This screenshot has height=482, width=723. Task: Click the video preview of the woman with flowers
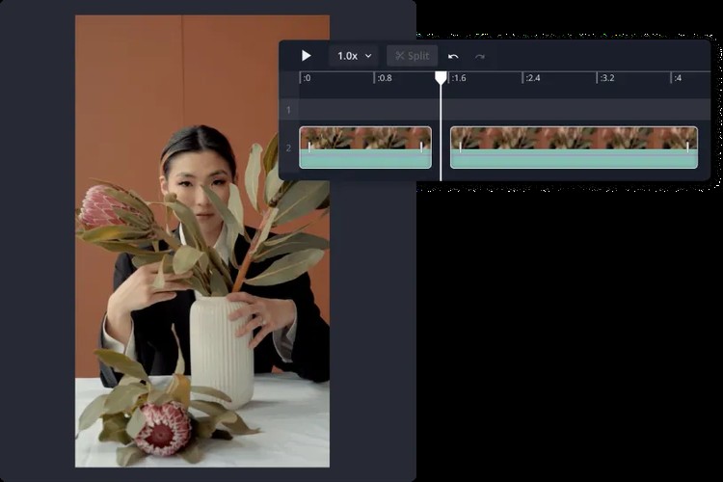[202, 241]
